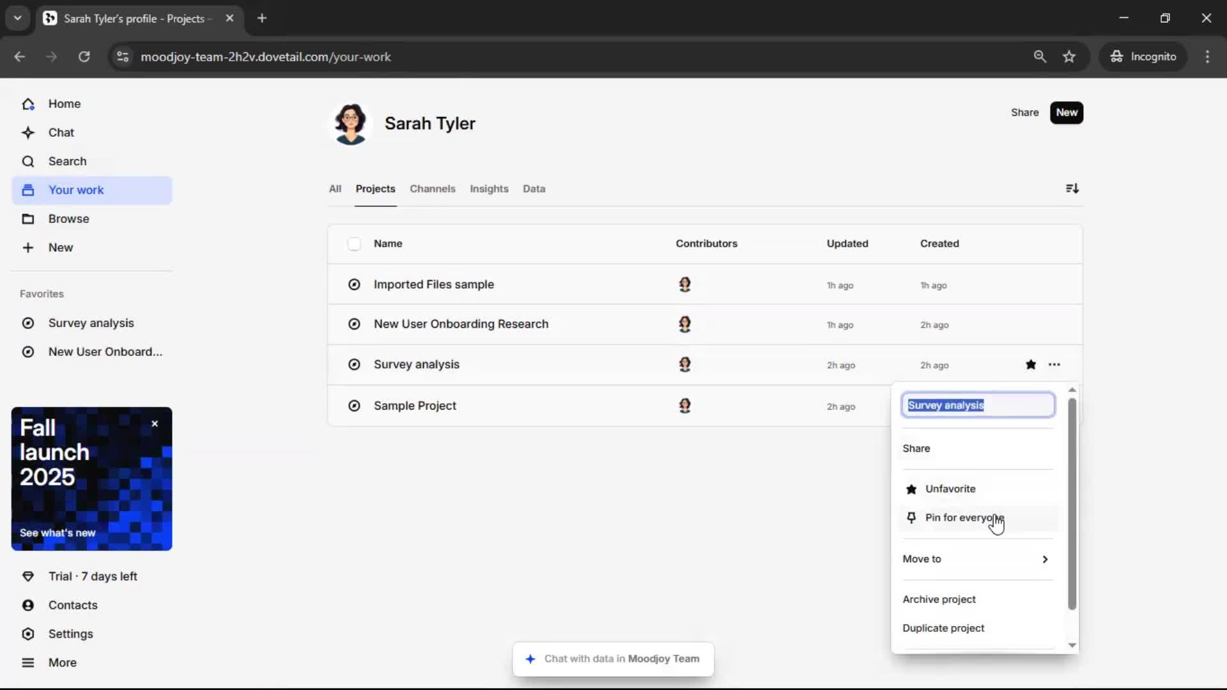
Task: Unstar Survey analysis using row star icon
Action: [x=1030, y=365]
